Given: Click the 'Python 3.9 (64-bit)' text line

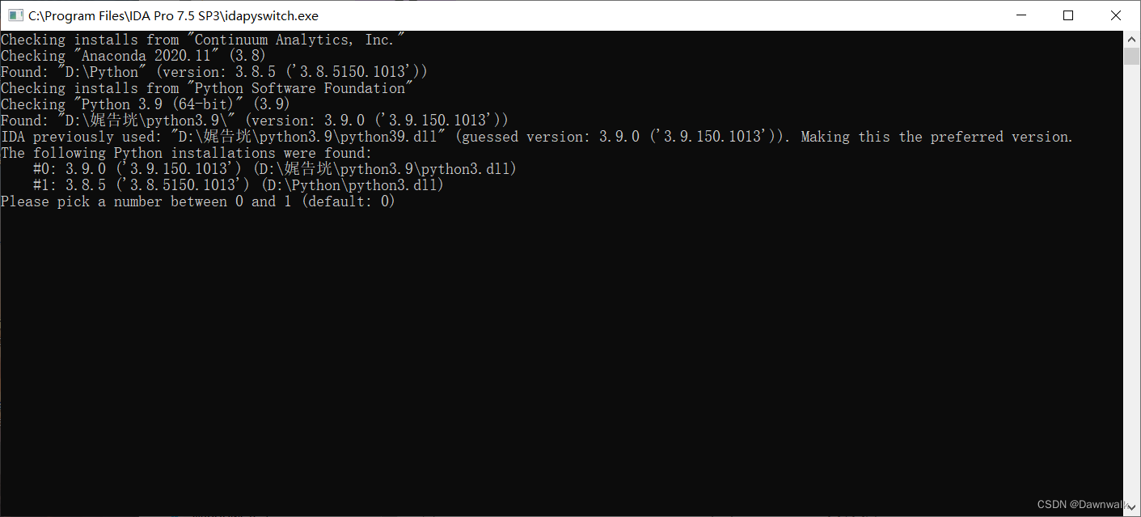Looking at the screenshot, I should click(x=144, y=104).
